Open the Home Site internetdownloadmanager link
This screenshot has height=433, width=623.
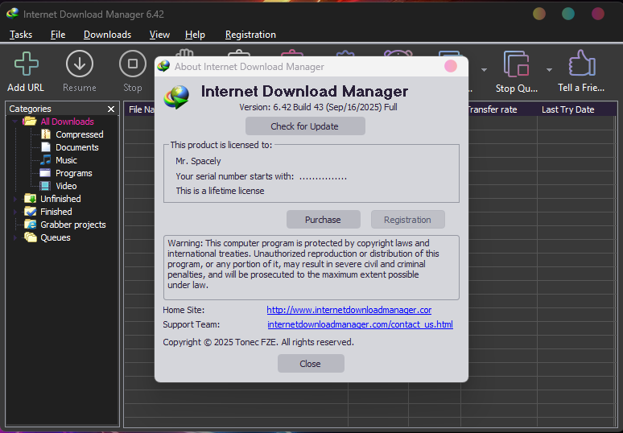pyautogui.click(x=349, y=310)
